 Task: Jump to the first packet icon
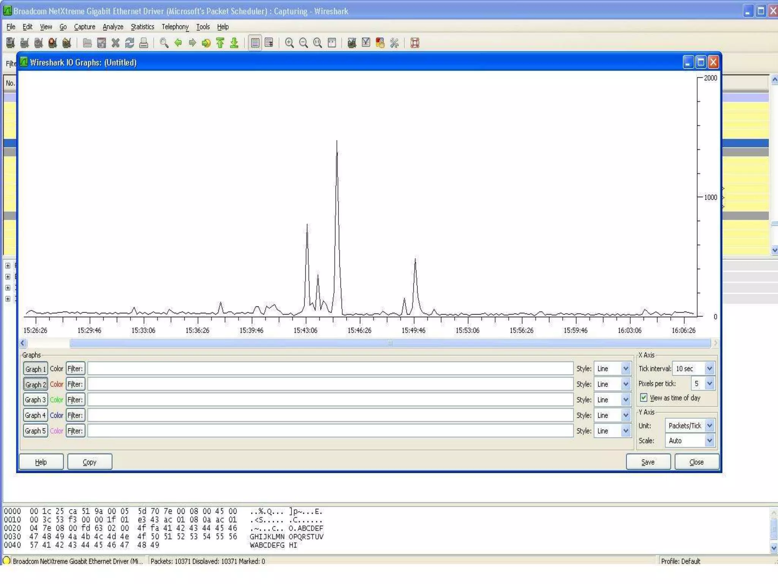point(220,43)
